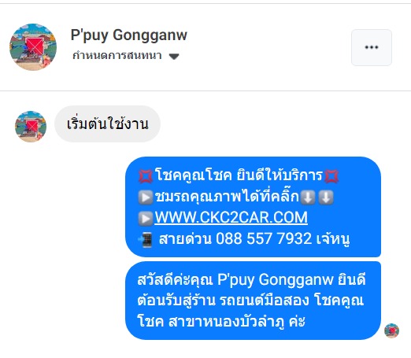This screenshot has height=358, width=411.
Task: Click the first play-button emoji before ชมรถคุณภาพ
Action: pyautogui.click(x=145, y=197)
